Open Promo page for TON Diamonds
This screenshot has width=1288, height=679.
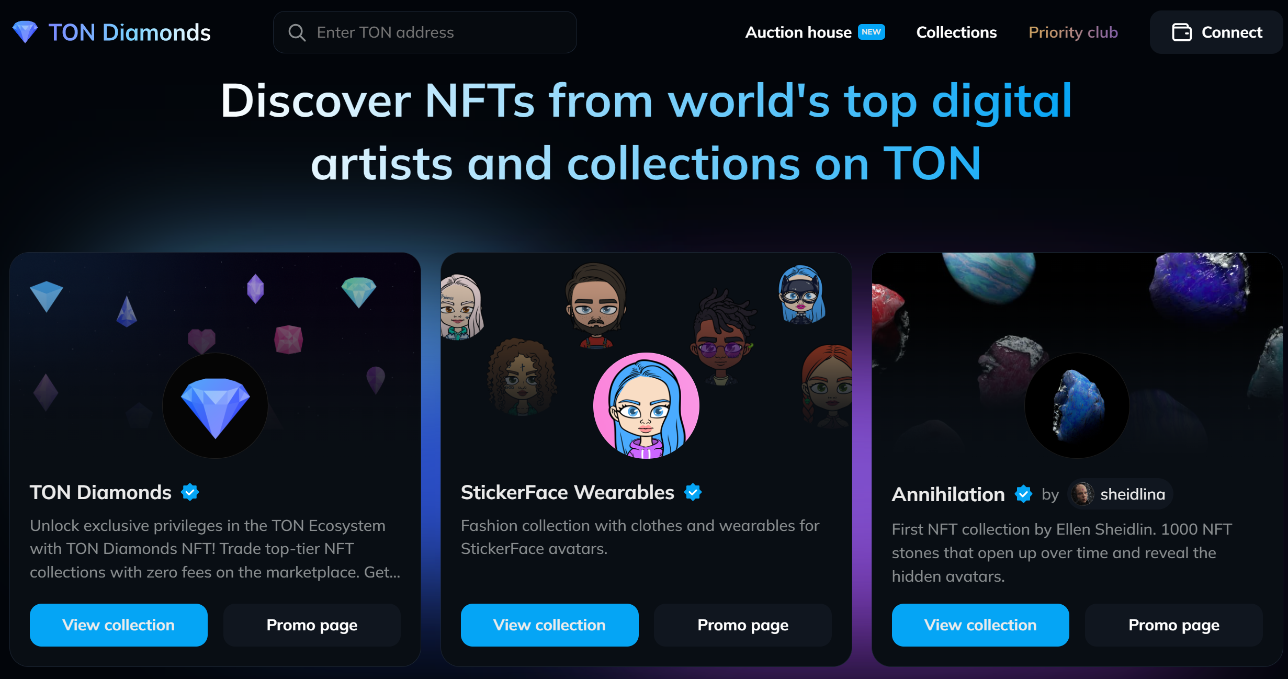[312, 625]
